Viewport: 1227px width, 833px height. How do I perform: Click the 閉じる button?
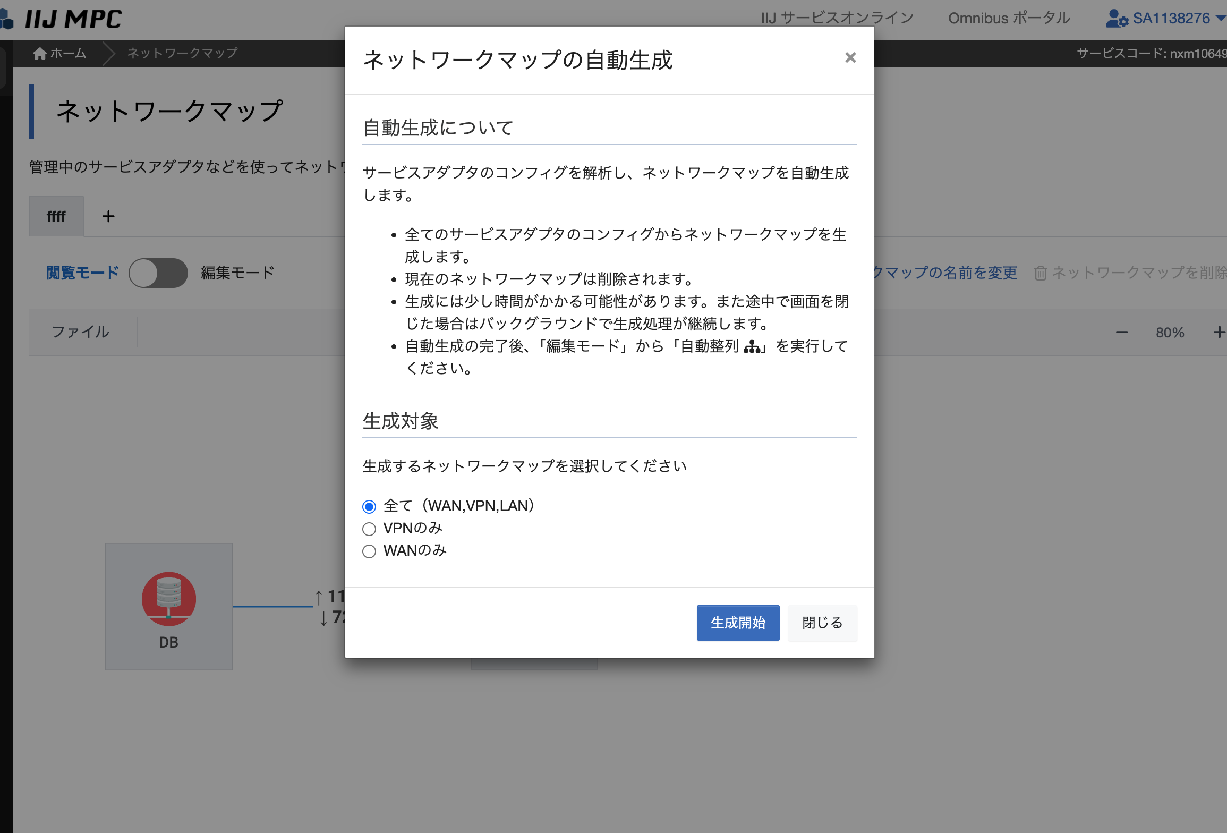[x=822, y=623]
